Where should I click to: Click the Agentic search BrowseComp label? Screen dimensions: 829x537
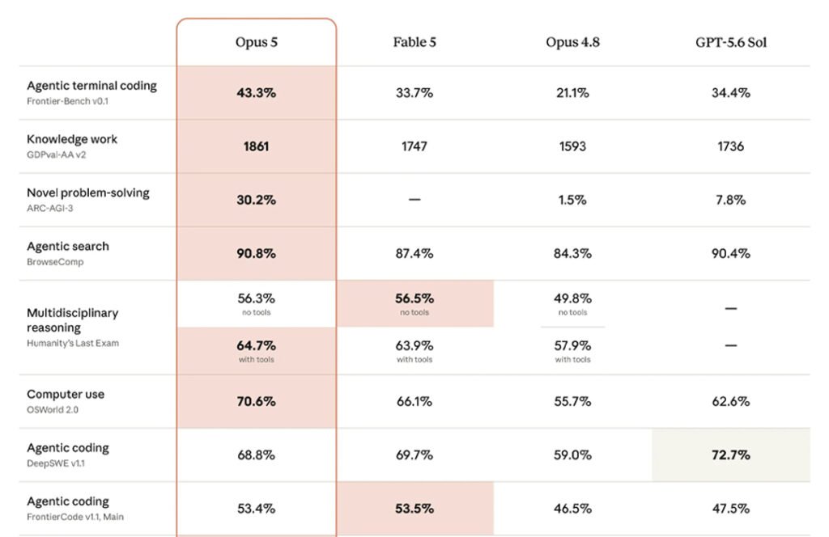[68, 253]
